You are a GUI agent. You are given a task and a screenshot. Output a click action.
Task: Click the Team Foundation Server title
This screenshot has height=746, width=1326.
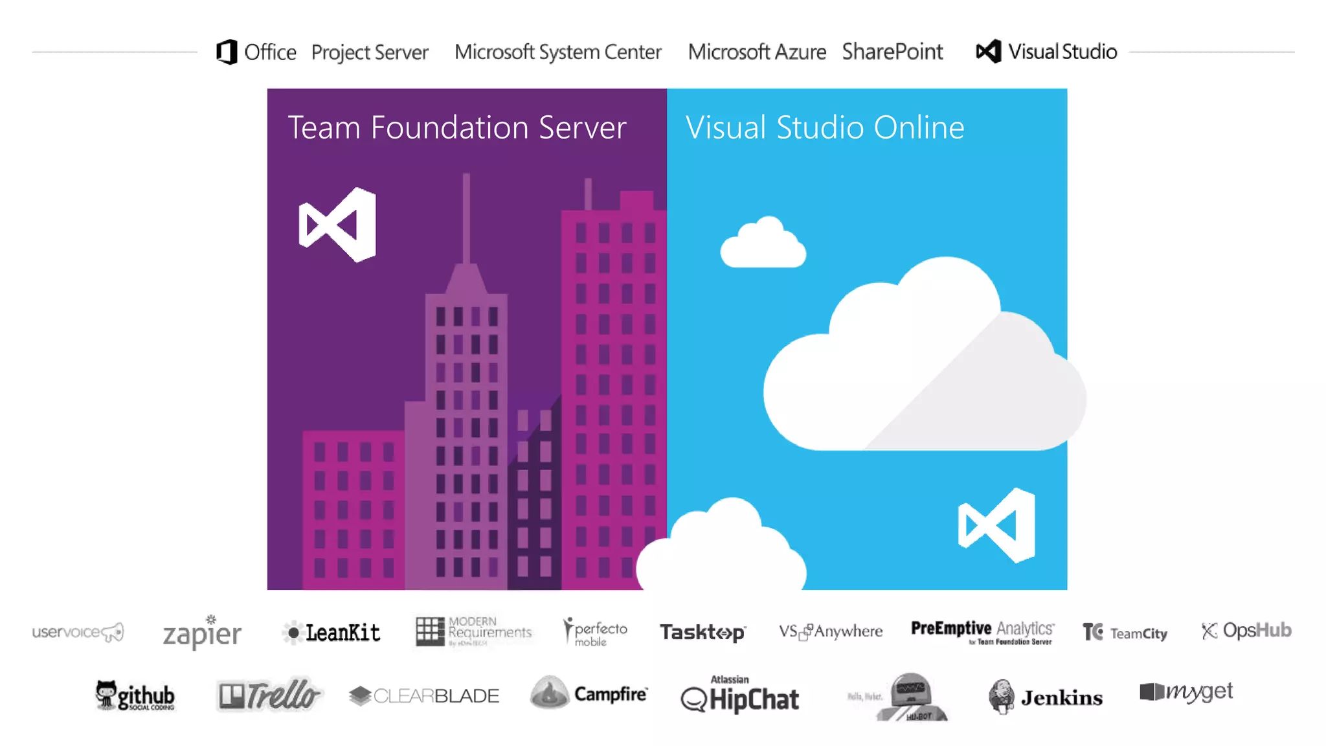click(456, 127)
